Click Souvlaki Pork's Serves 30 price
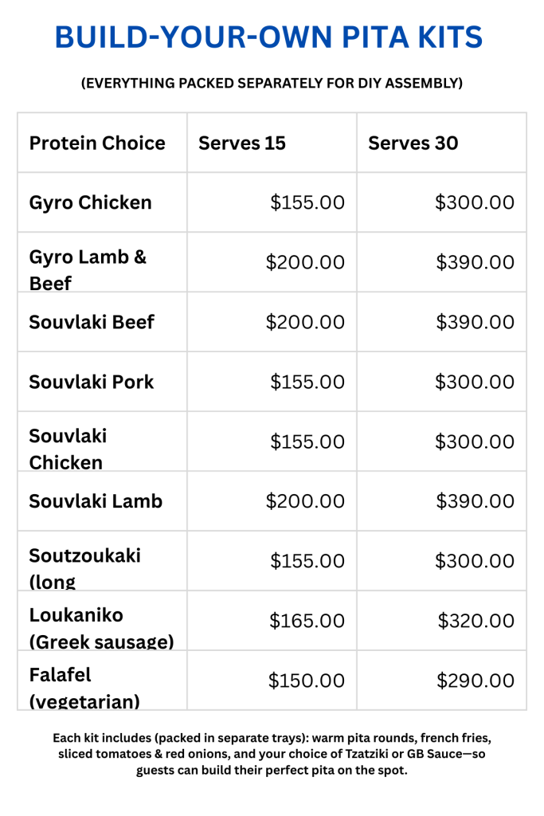The height and width of the screenshot is (816, 544). point(475,382)
